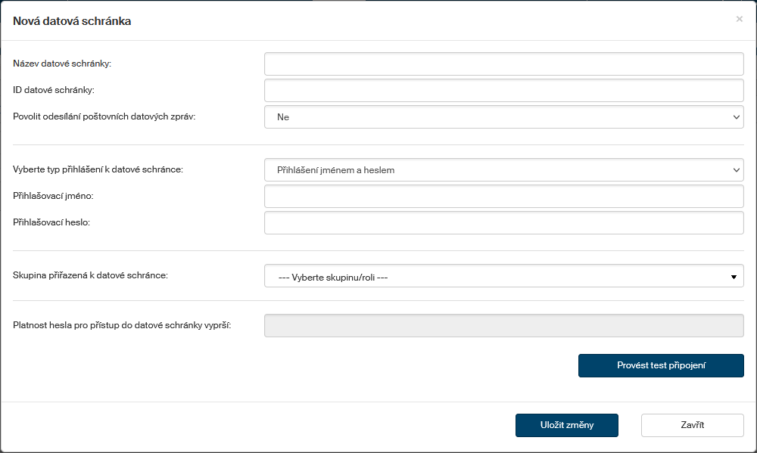Click the Přihlašovací jméno input field
This screenshot has width=757, height=453.
[503, 197]
